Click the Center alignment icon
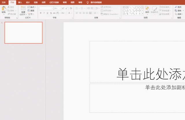 pyautogui.click(x=80, y=13)
